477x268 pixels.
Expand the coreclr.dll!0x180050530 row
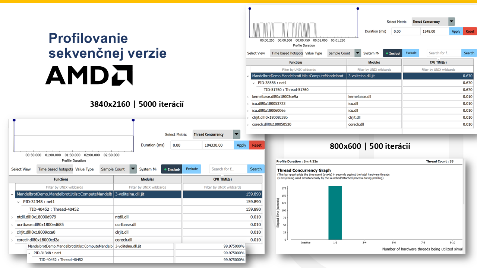pyautogui.click(x=249, y=124)
